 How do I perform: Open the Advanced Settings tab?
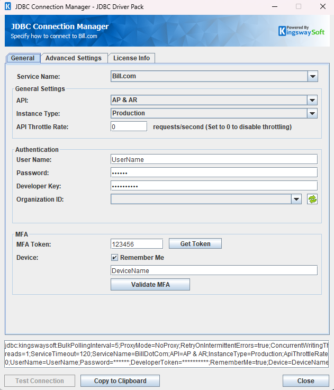(74, 58)
